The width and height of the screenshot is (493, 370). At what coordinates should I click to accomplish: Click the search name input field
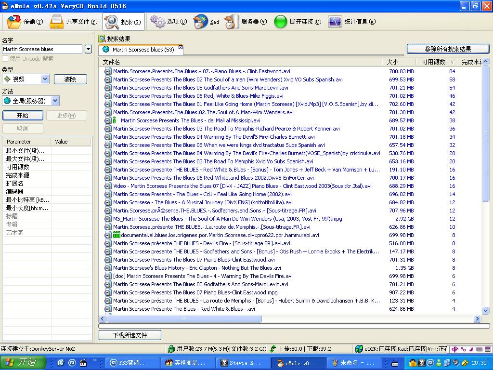pos(42,49)
